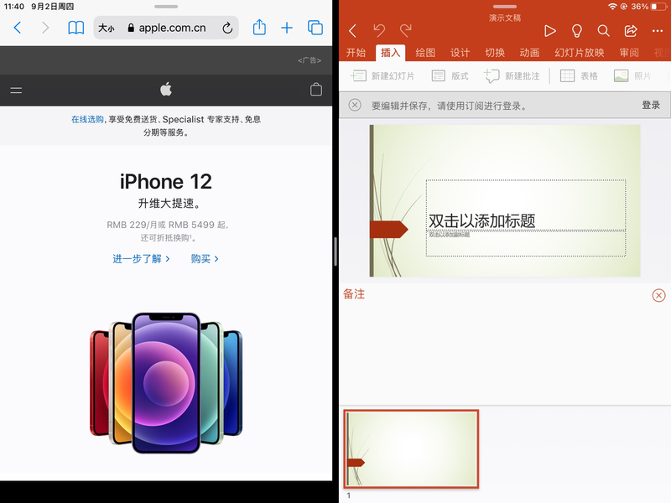This screenshot has width=671, height=503.
Task: Search in the presentation
Action: [x=603, y=31]
